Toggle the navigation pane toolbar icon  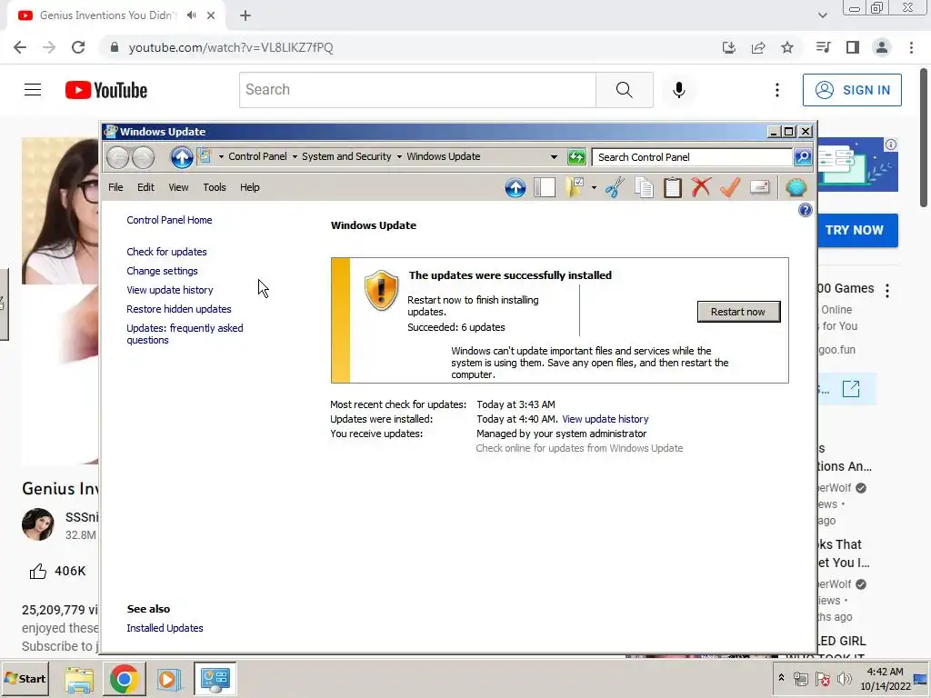point(545,187)
